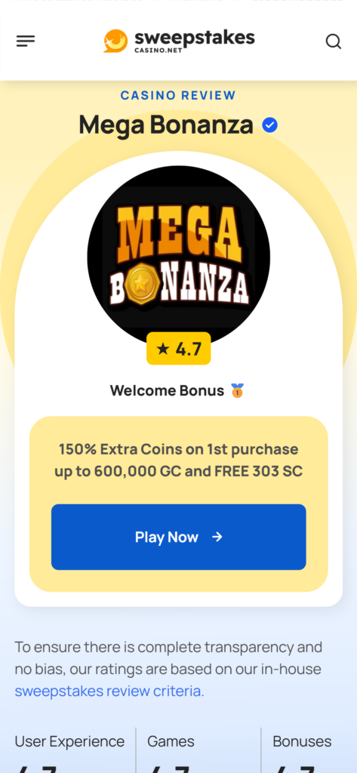Select the Games rating column
This screenshot has height=773, width=357.
[199, 750]
